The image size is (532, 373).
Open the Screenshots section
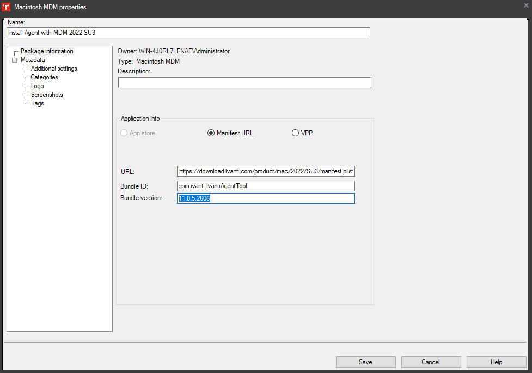pos(46,94)
